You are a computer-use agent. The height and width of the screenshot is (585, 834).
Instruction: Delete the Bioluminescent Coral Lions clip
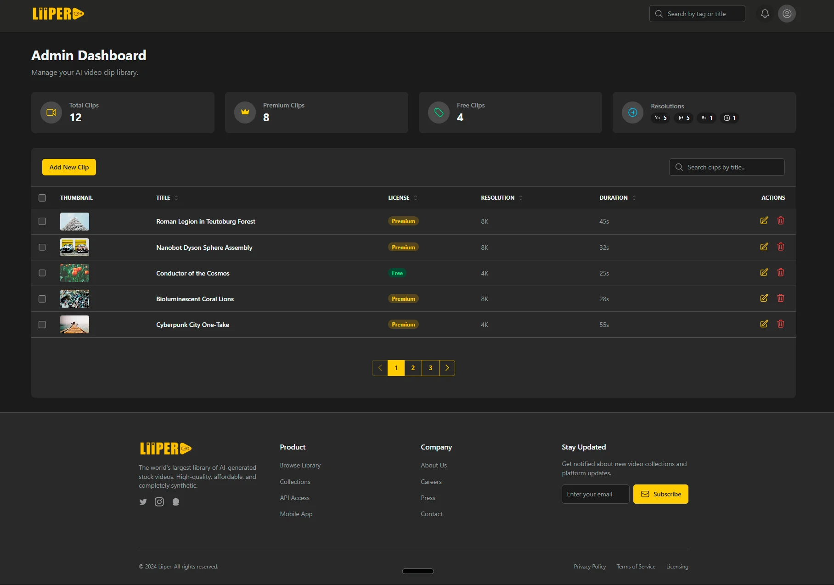click(x=780, y=298)
